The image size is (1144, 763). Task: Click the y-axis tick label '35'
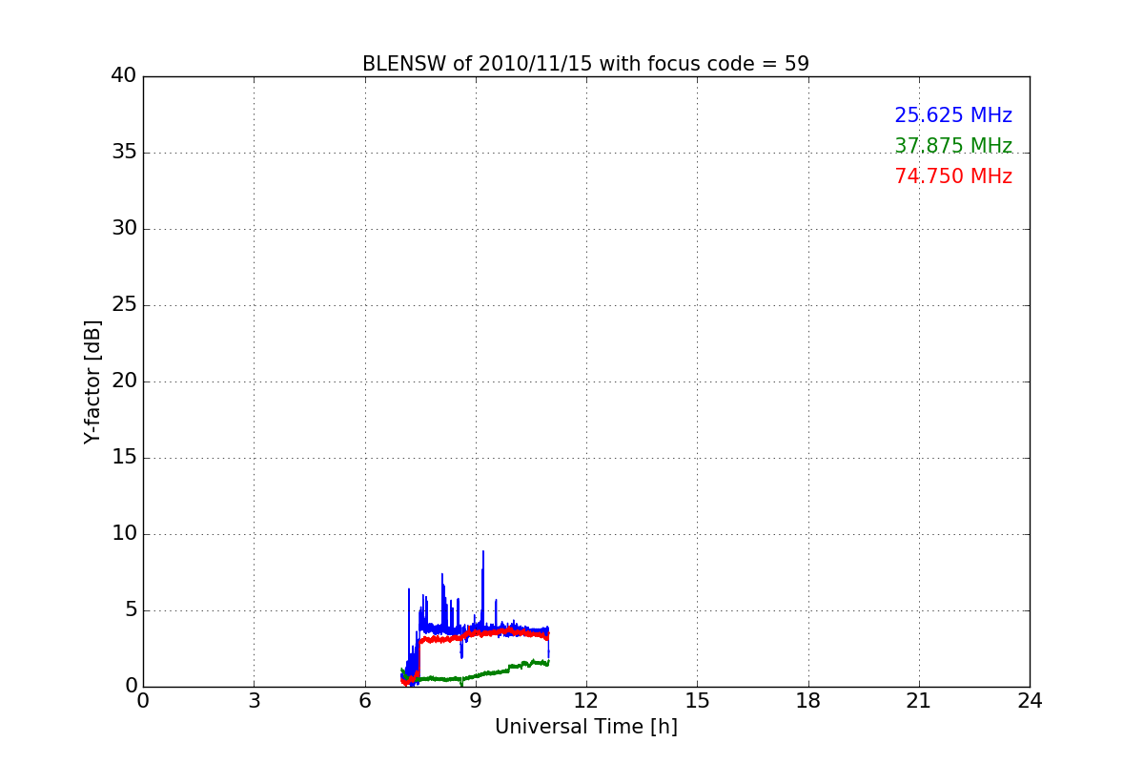(x=124, y=153)
